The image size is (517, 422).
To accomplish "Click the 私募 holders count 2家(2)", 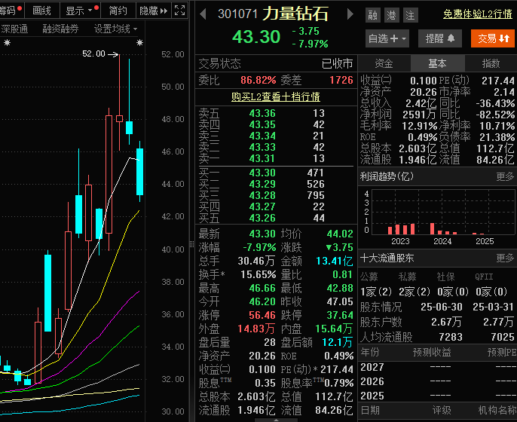I will (x=415, y=292).
